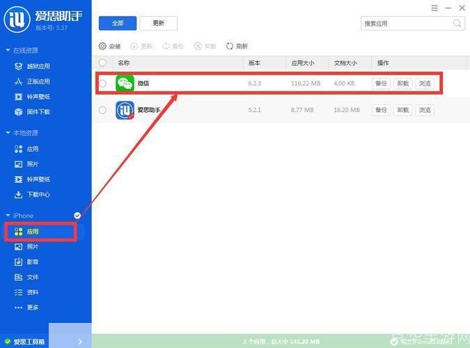Image resolution: width=470 pixels, height=348 pixels.
Task: Click the 16.20 MB document size cell
Action: [x=347, y=110]
